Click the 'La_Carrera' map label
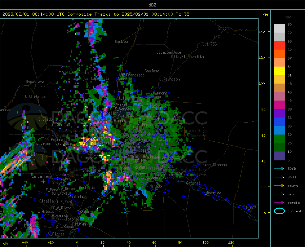 pos(42,176)
